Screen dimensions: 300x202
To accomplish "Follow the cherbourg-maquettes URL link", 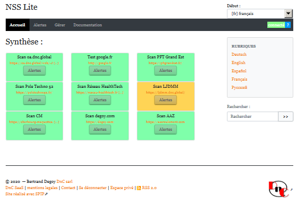I will (34, 122).
